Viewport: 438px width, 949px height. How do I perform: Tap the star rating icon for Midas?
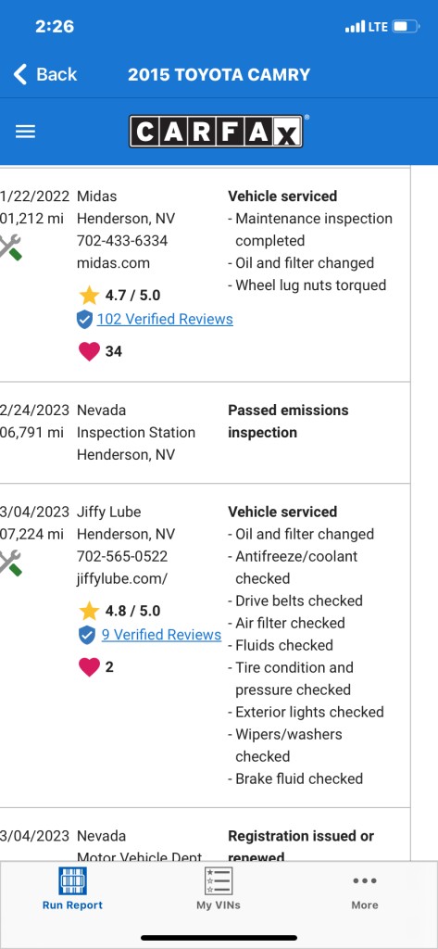[x=89, y=296]
